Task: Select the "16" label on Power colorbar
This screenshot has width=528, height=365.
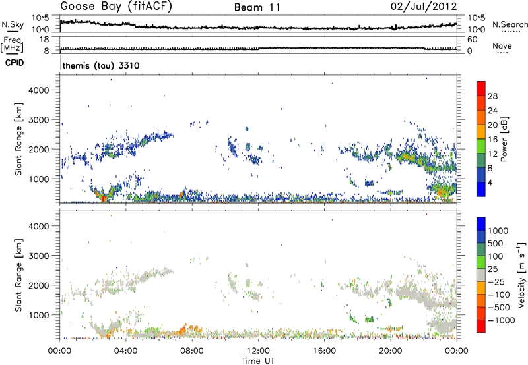Action: click(x=492, y=140)
